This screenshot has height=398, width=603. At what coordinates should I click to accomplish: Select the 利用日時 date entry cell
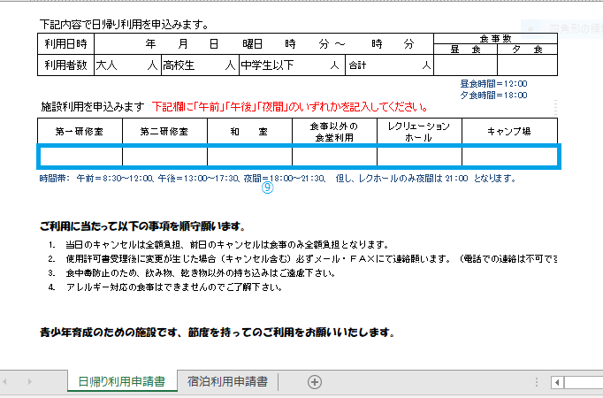click(263, 43)
